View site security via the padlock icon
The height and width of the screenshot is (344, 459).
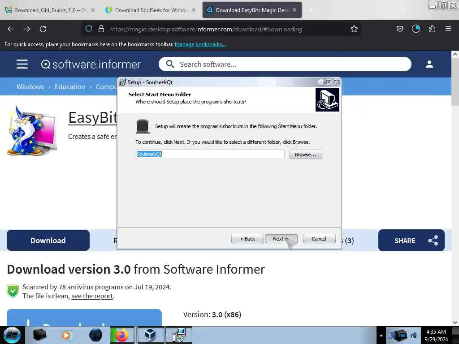point(101,29)
